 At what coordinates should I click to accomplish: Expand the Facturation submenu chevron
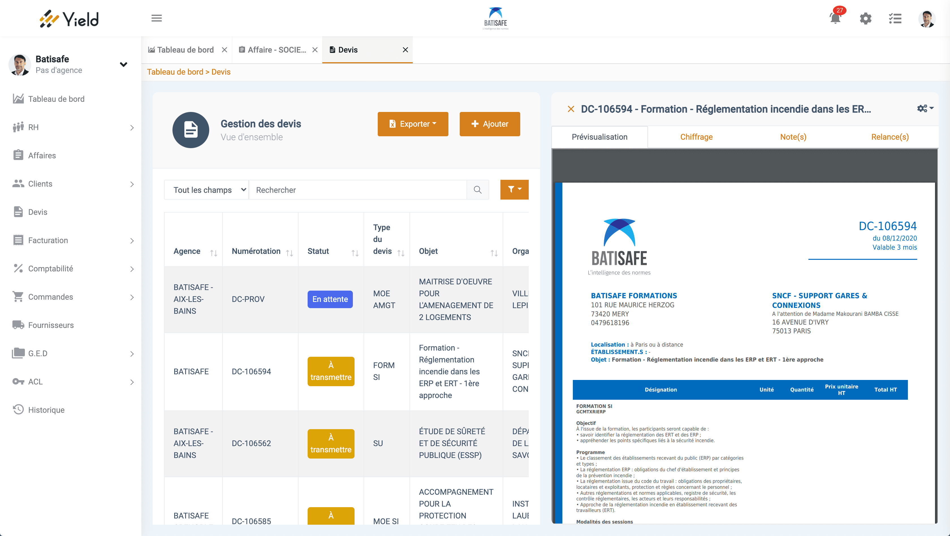tap(132, 241)
